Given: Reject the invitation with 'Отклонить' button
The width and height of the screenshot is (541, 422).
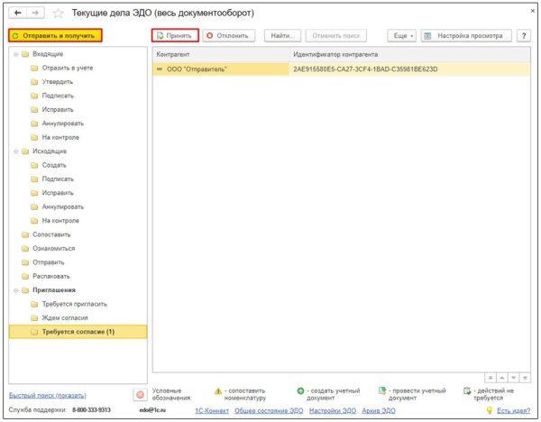Looking at the screenshot, I should (x=229, y=35).
